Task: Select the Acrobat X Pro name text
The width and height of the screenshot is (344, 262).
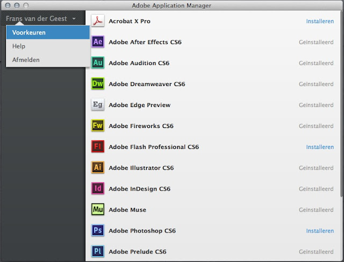Action: [x=130, y=22]
